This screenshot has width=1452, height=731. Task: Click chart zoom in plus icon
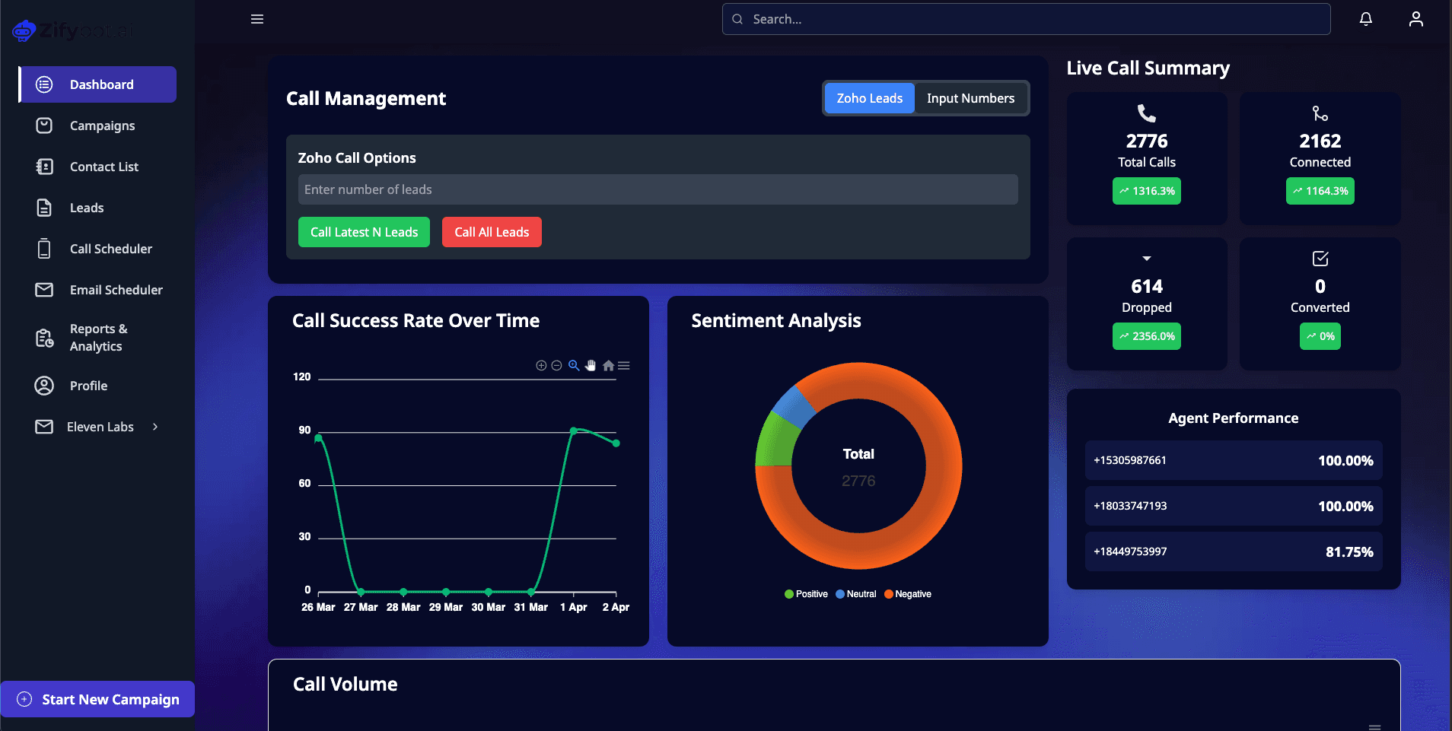pyautogui.click(x=541, y=366)
